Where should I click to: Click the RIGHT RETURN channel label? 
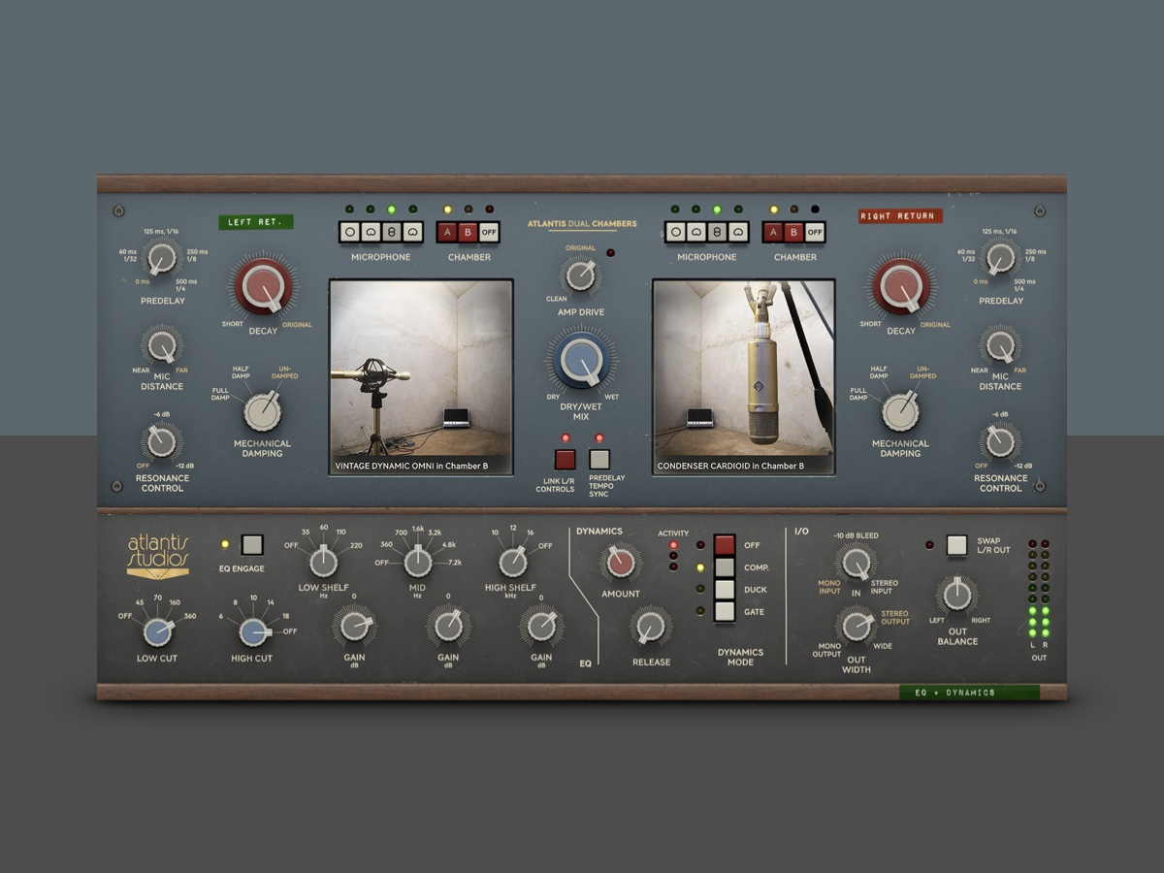click(x=900, y=216)
